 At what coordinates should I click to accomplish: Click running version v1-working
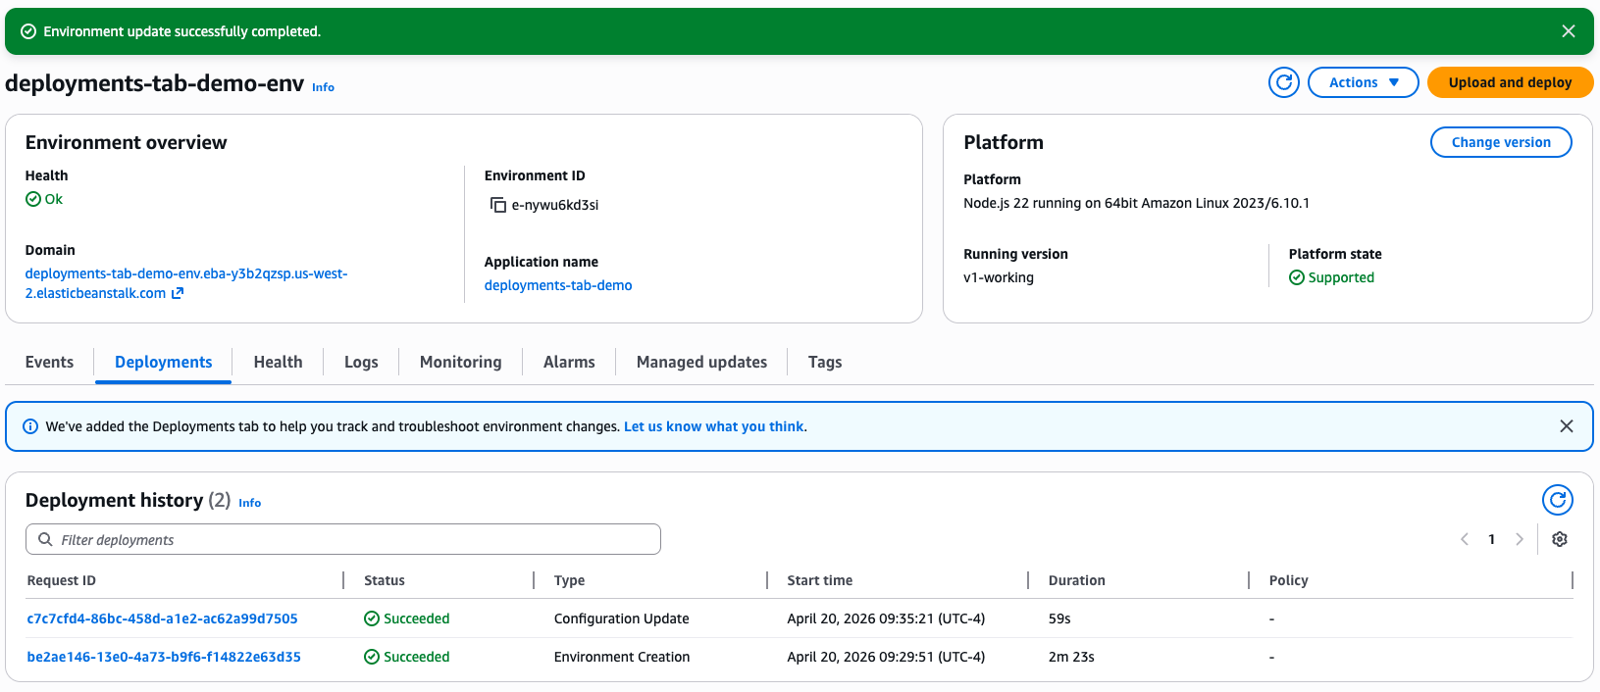tap(999, 277)
